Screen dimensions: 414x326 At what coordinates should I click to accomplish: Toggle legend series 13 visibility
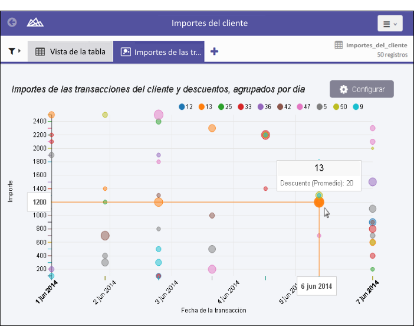205,107
